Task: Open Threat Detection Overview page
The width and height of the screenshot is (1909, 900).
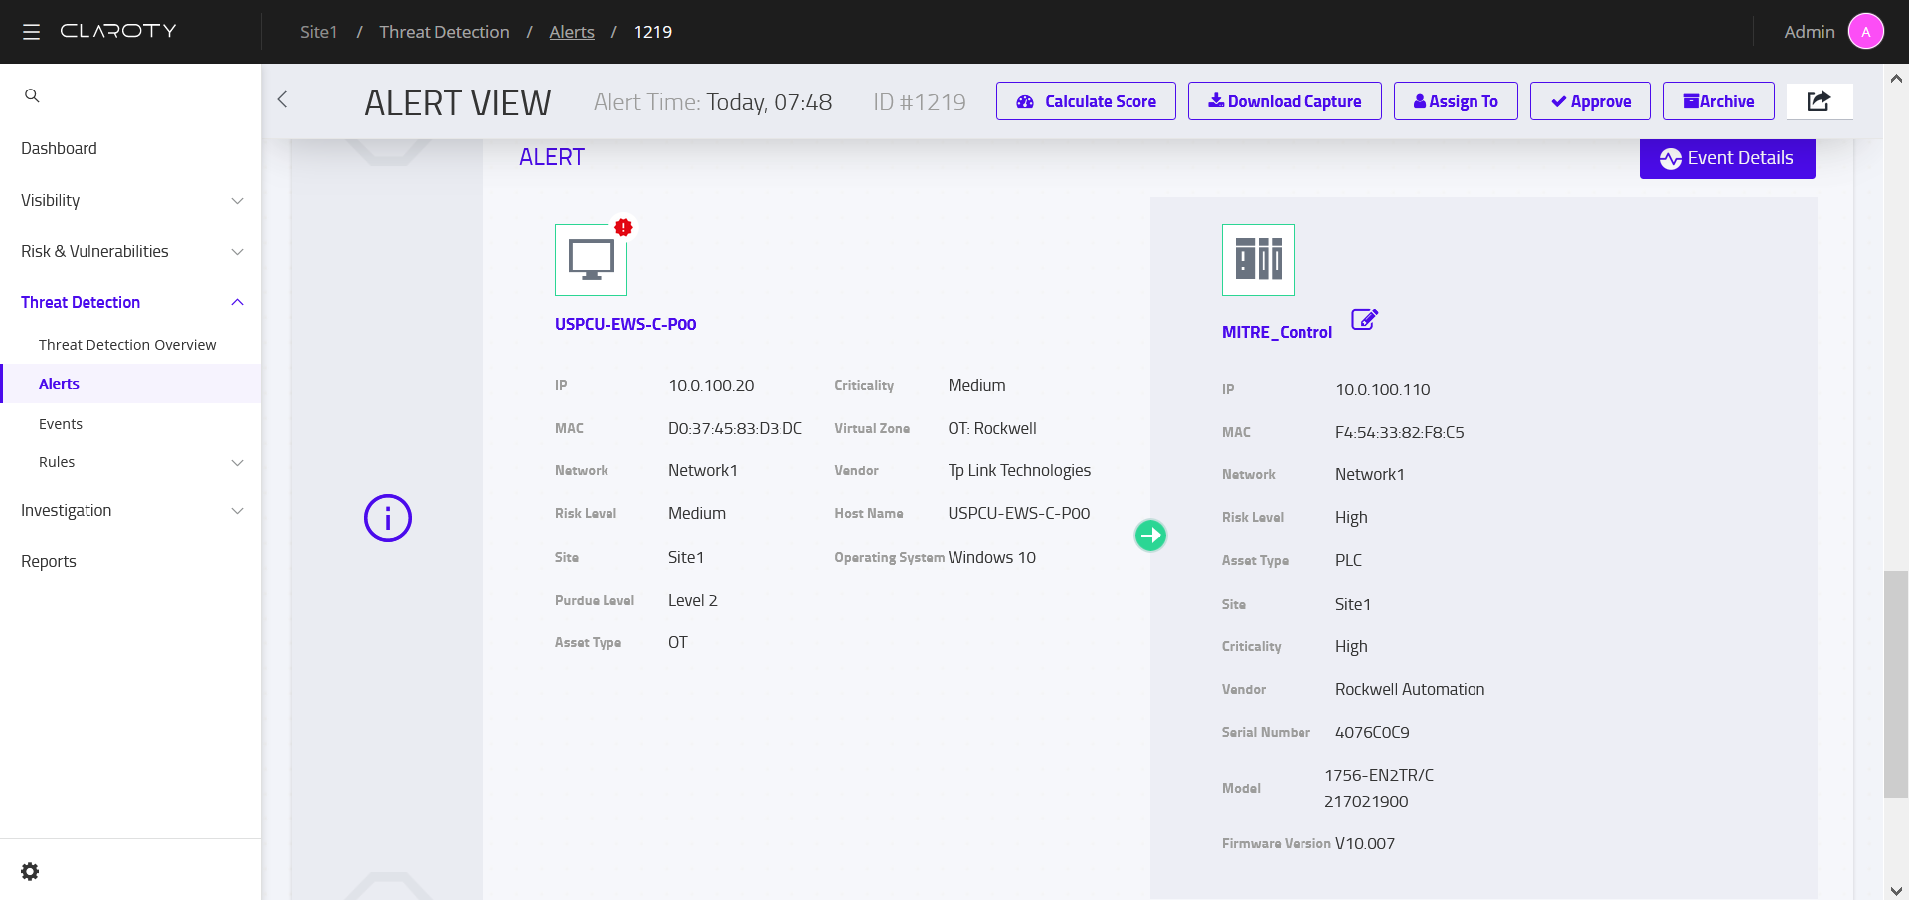Action: click(x=127, y=345)
